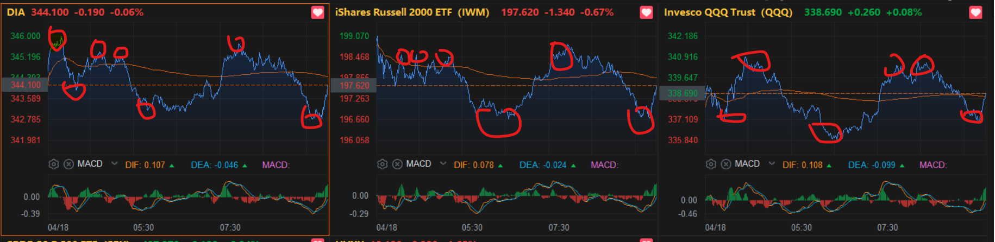Click IWM price change -1.340
Screen dimensions: 995x242
[x=559, y=12]
